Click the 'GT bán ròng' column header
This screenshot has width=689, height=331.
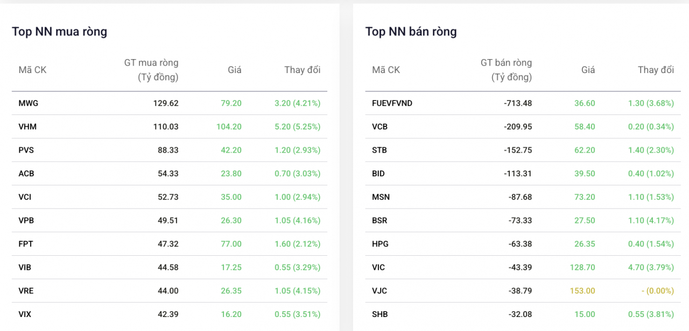pos(506,70)
